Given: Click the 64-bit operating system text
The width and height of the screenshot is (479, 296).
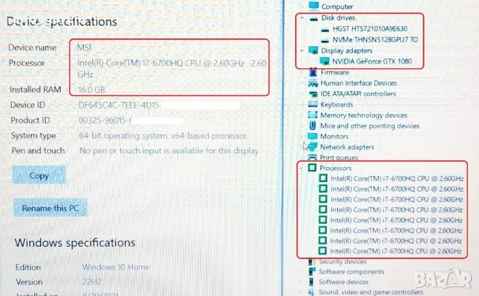Looking at the screenshot, I should coord(163,136).
